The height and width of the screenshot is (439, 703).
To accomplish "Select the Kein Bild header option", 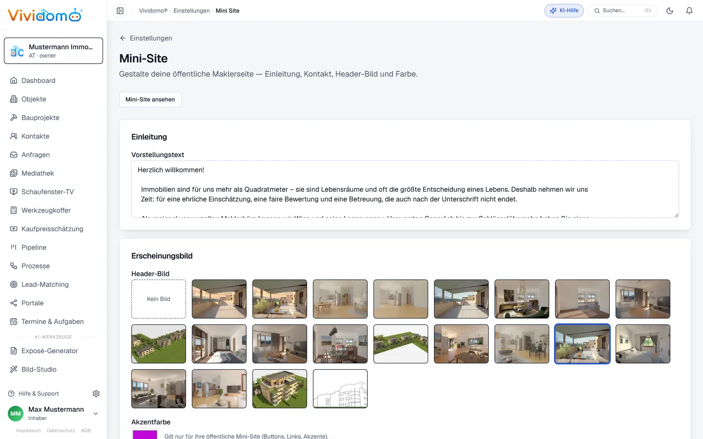I will 159,299.
